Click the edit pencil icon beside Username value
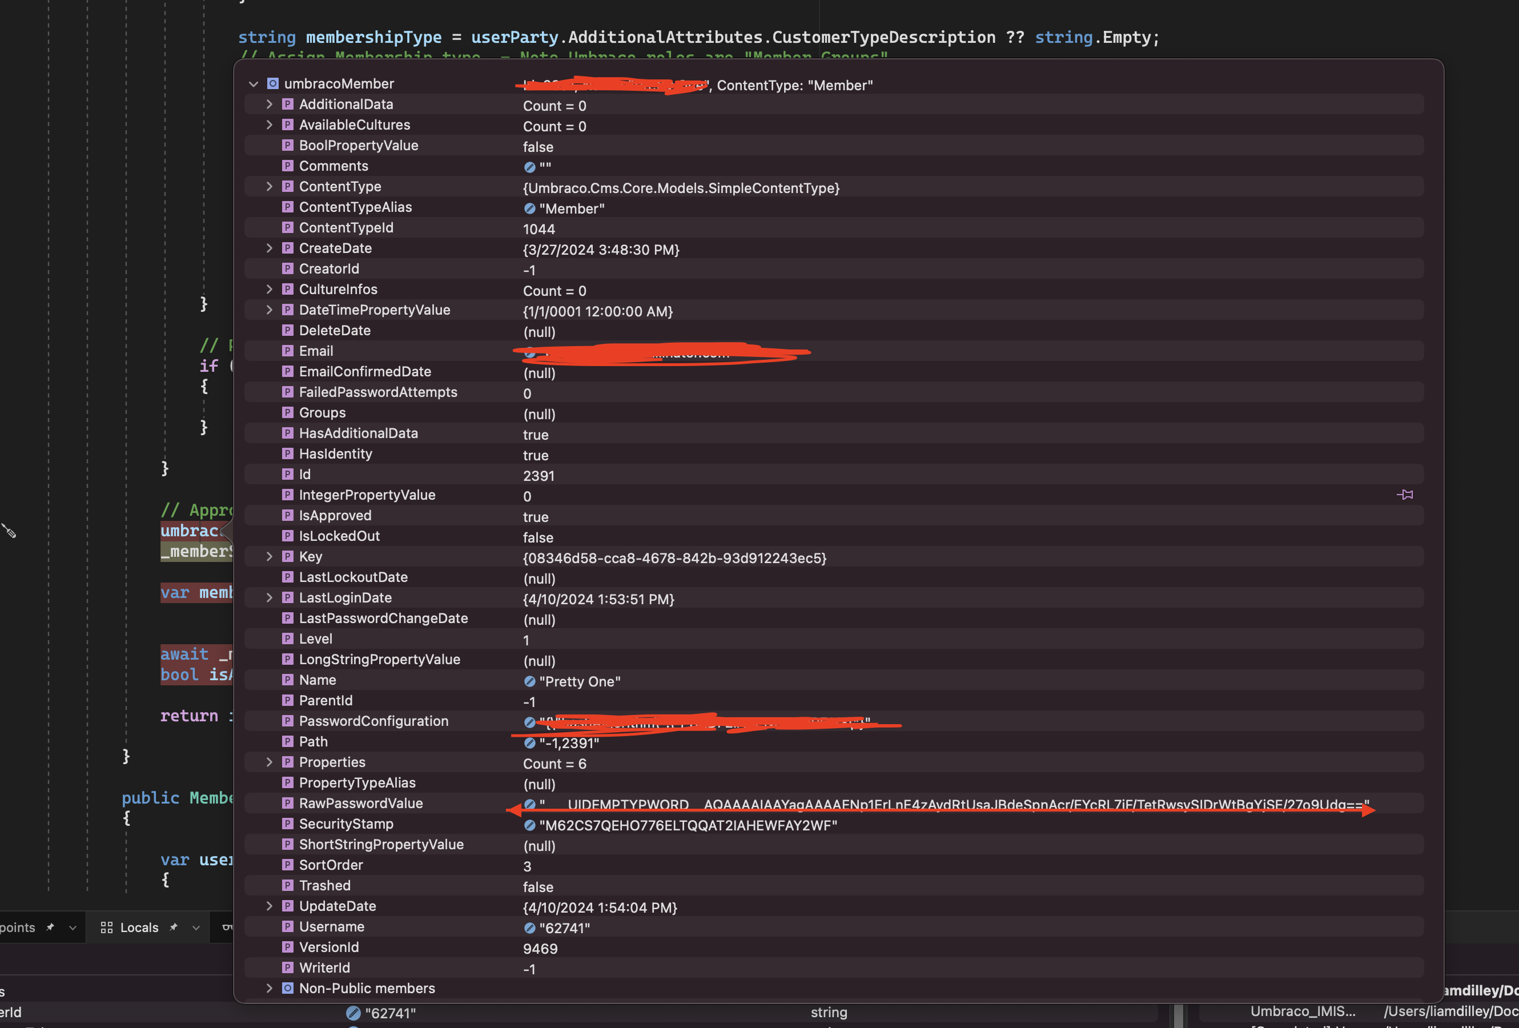1519x1028 pixels. [x=529, y=928]
